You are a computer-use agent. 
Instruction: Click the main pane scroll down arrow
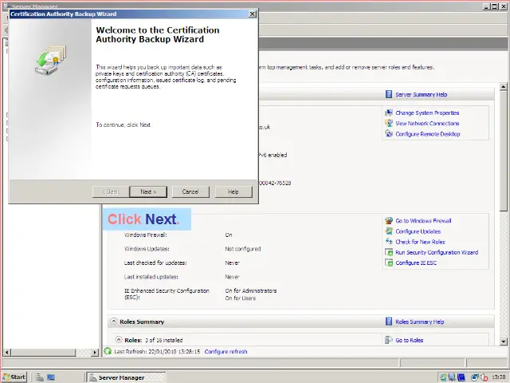pos(503,342)
